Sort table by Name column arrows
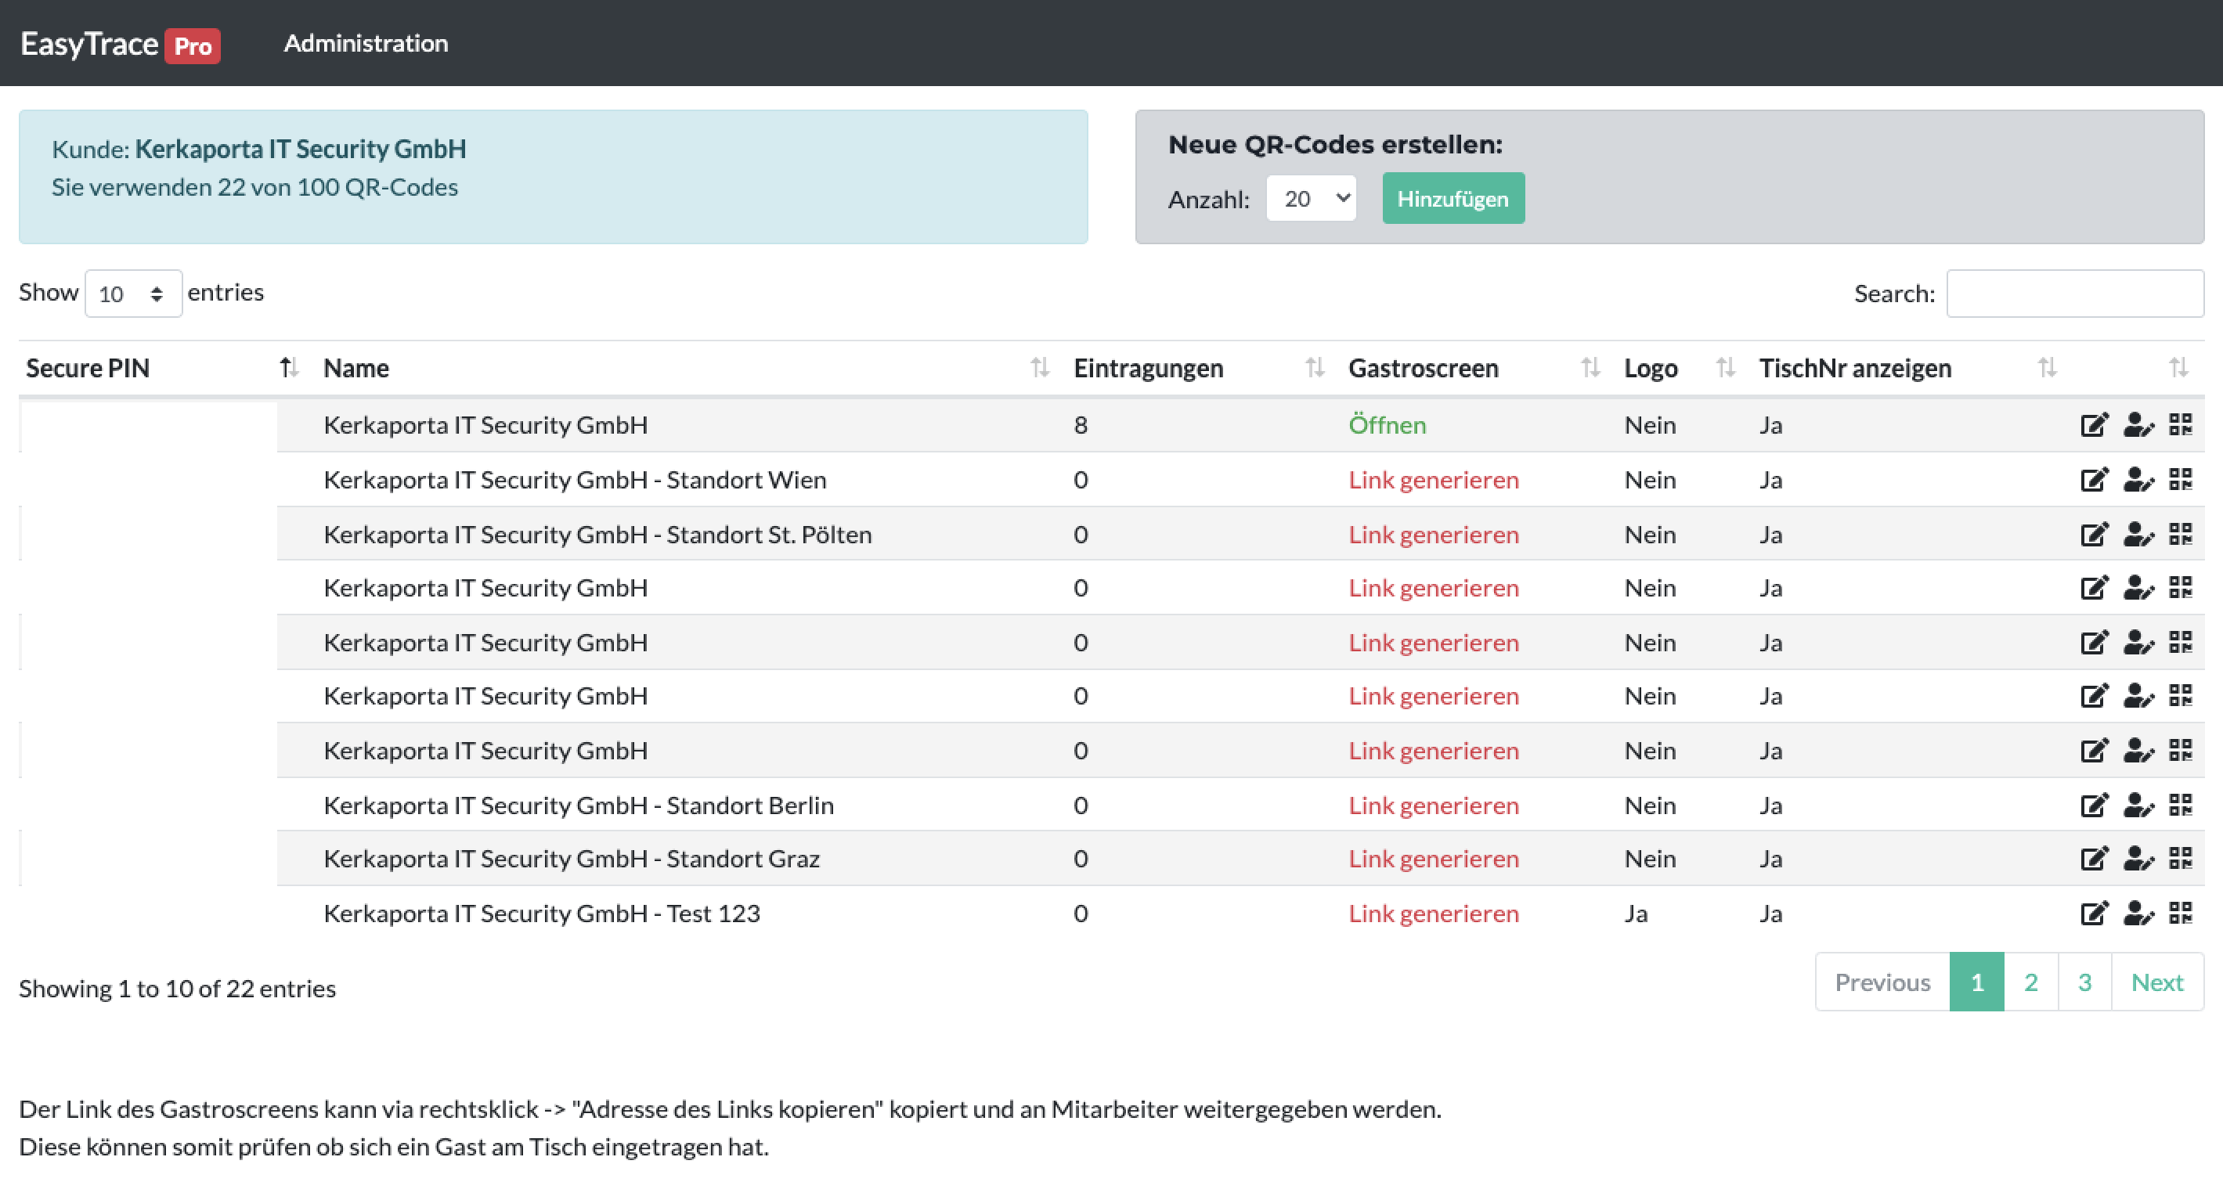The image size is (2223, 1193). [x=1040, y=369]
